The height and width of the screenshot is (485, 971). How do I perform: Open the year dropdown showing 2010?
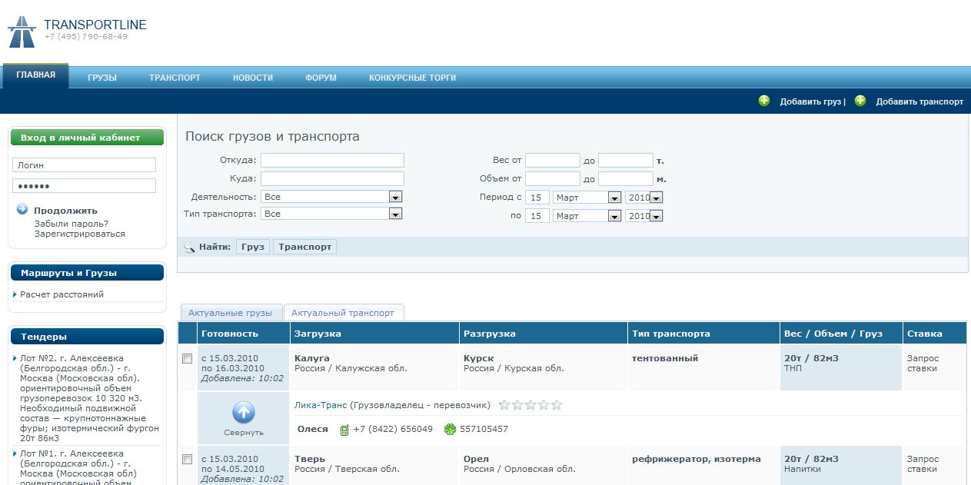[657, 197]
